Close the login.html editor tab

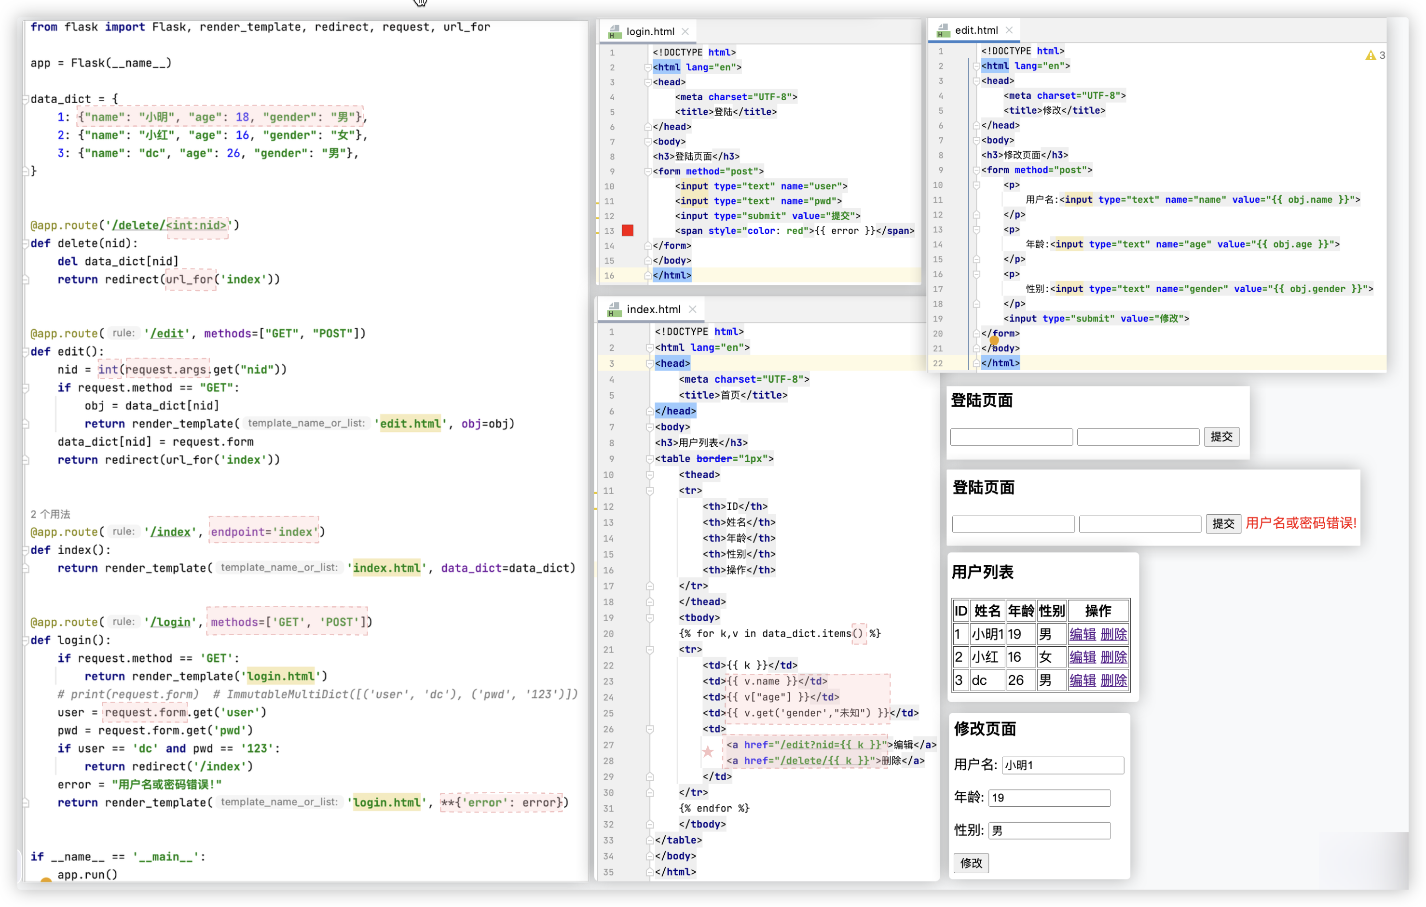pyautogui.click(x=685, y=31)
